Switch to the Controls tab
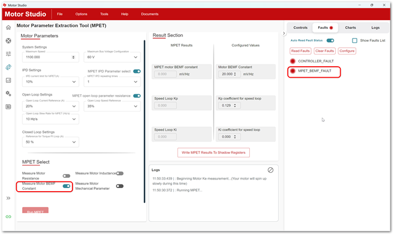The width and height of the screenshot is (393, 234). point(300,28)
